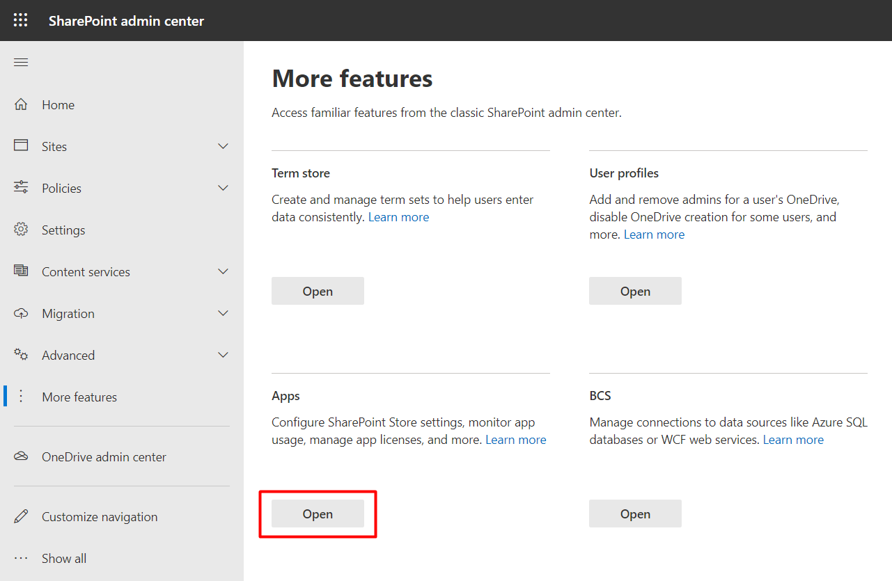Viewport: 892px width, 581px height.
Task: Click the Sites window icon
Action: tap(21, 145)
